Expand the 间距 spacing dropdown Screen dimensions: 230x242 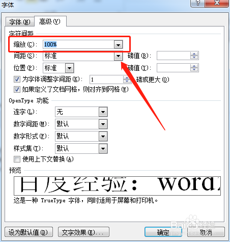pos(118,56)
